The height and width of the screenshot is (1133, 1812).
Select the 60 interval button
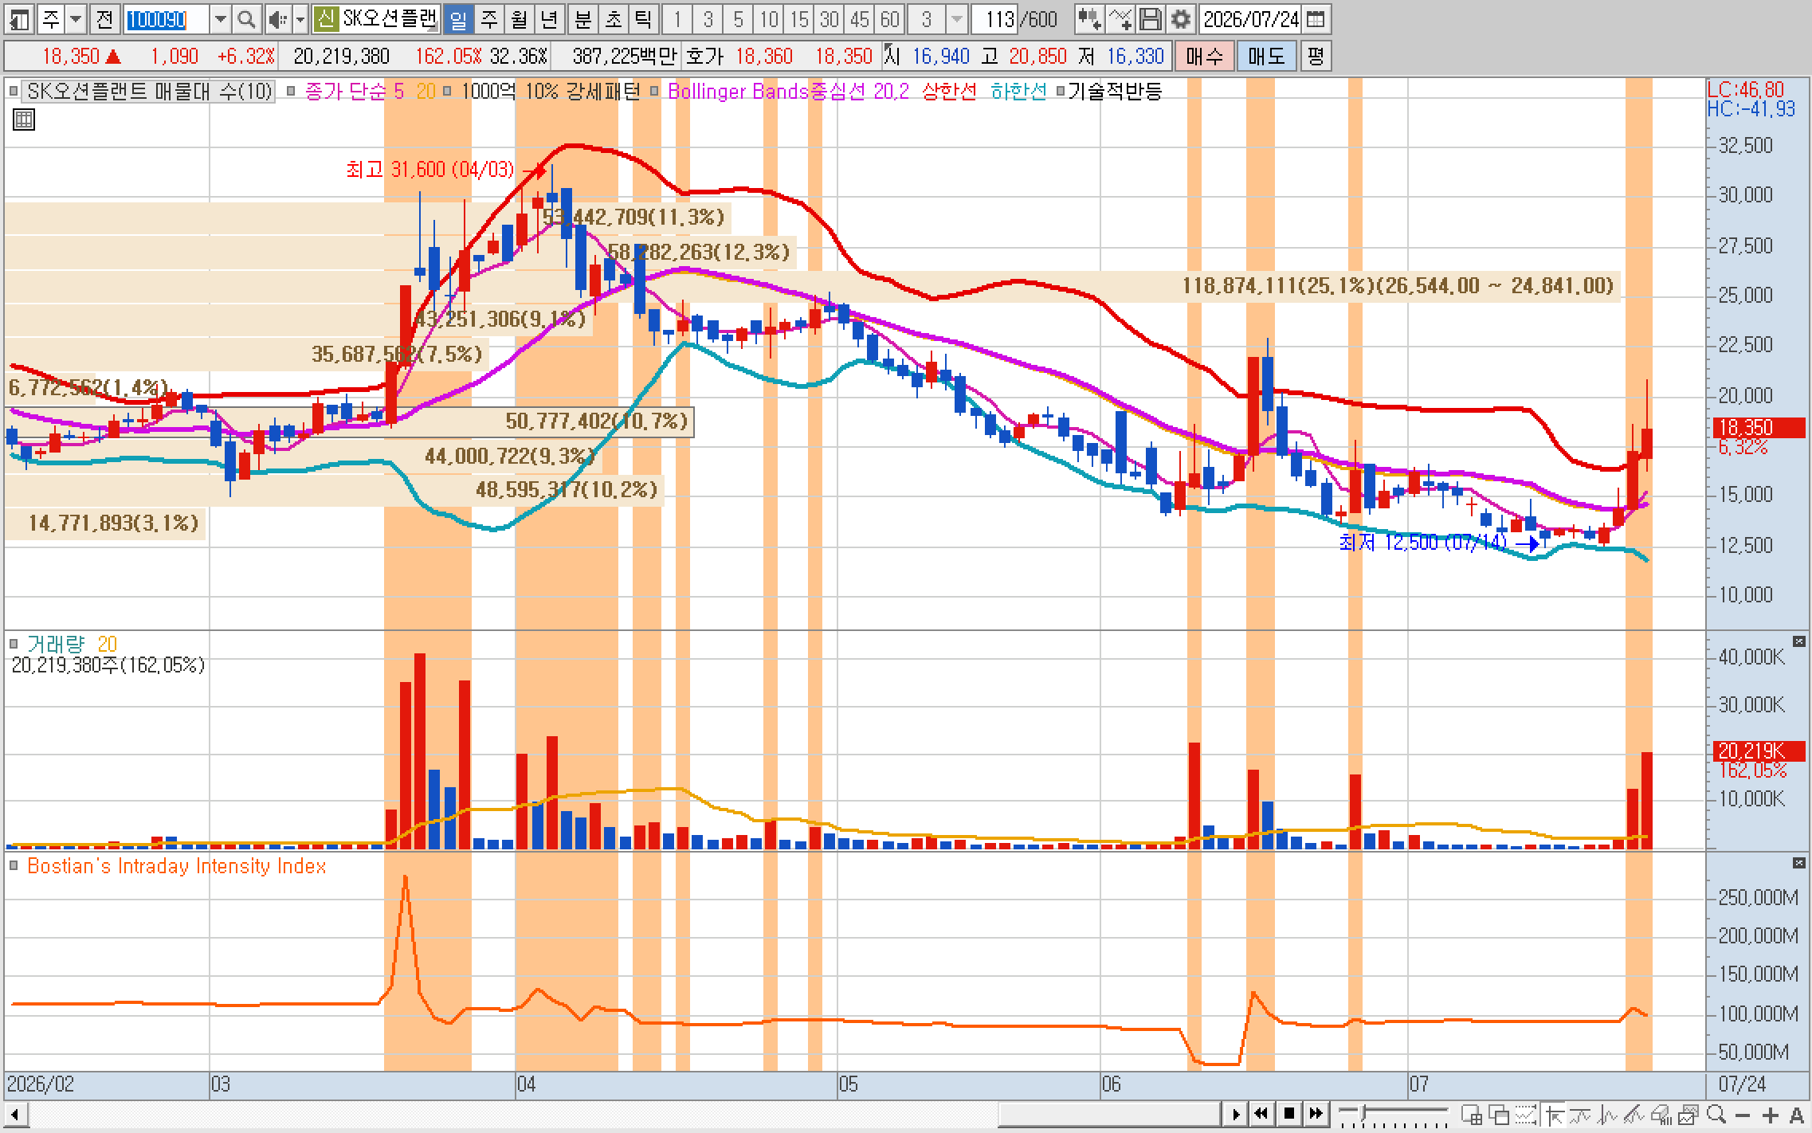coord(889,19)
